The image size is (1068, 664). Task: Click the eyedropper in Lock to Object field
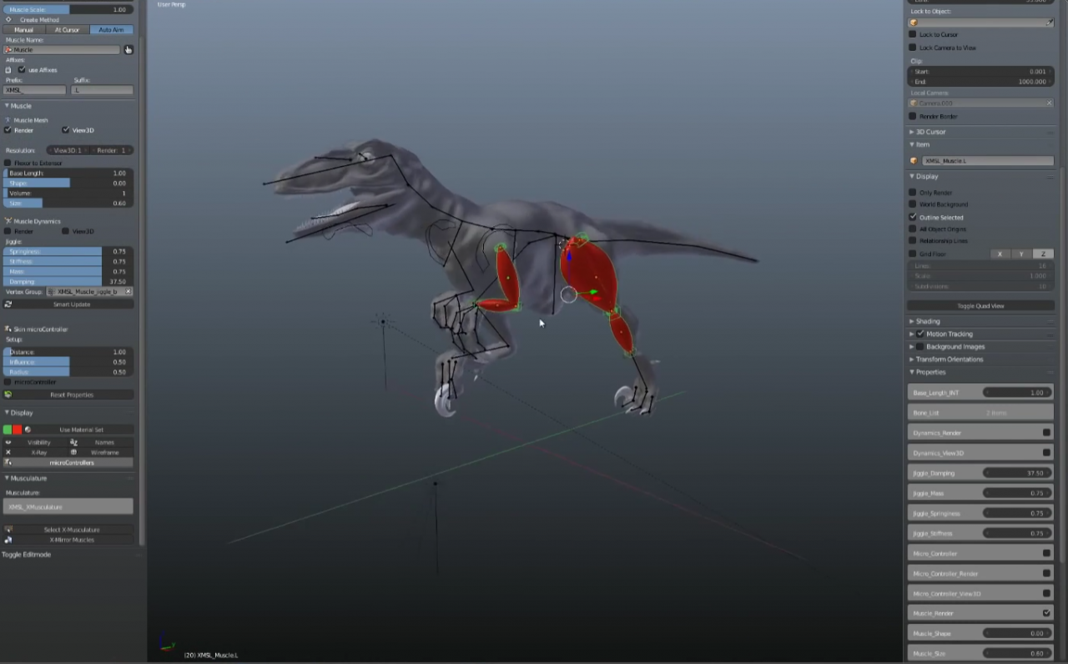tap(1050, 23)
